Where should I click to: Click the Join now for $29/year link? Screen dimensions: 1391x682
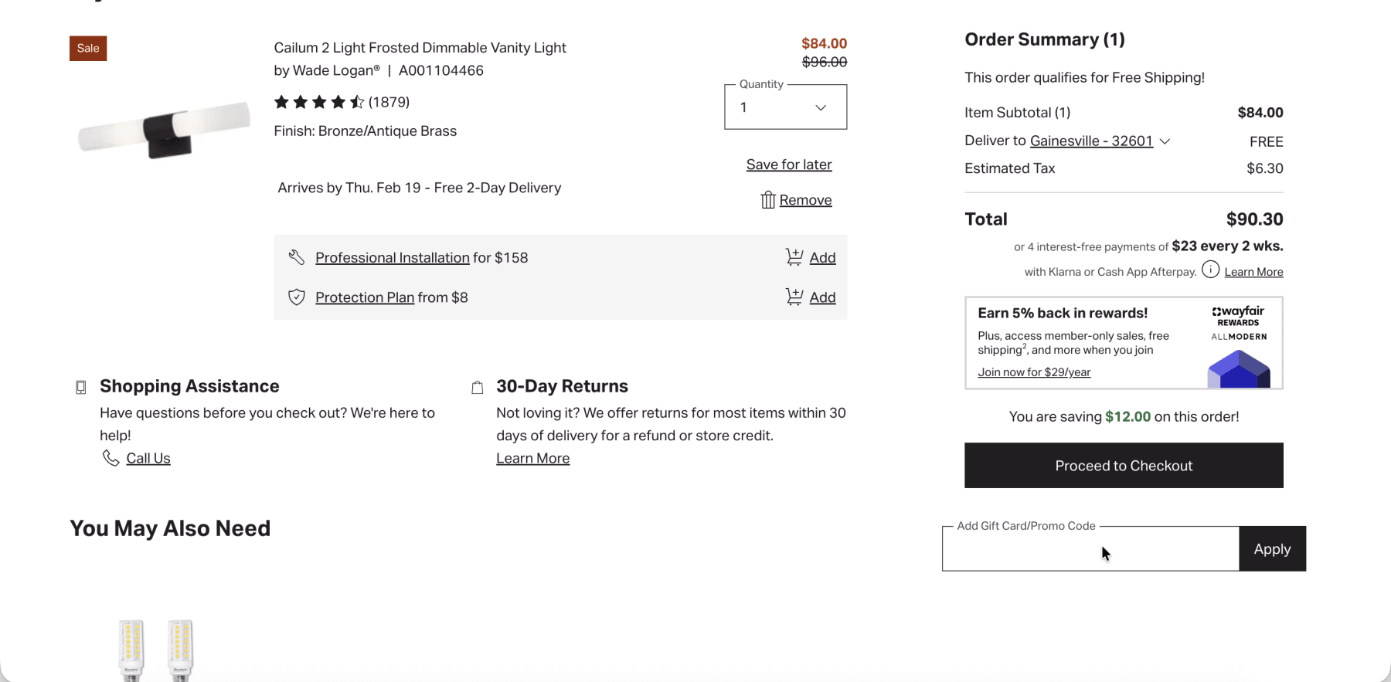pos(1034,372)
